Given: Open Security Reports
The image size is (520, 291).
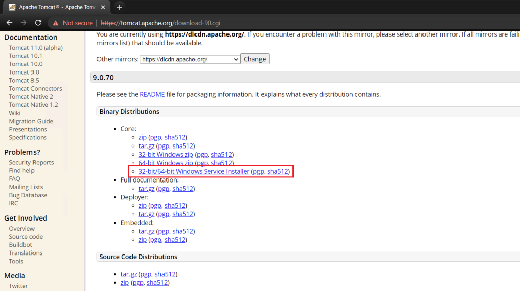Looking at the screenshot, I should pyautogui.click(x=31, y=162).
